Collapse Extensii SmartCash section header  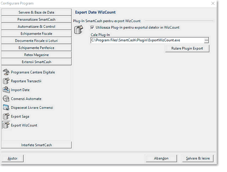click(36, 62)
